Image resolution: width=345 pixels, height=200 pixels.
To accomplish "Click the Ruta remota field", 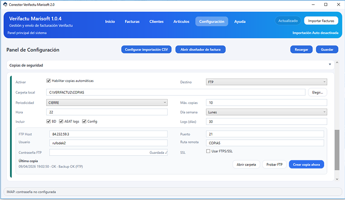I will pyautogui.click(x=265, y=143).
